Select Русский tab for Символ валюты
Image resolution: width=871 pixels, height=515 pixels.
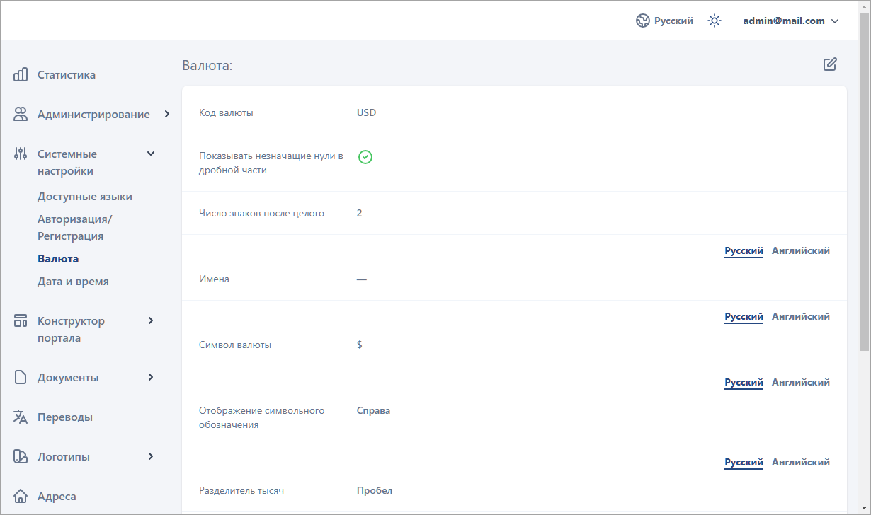(x=744, y=316)
